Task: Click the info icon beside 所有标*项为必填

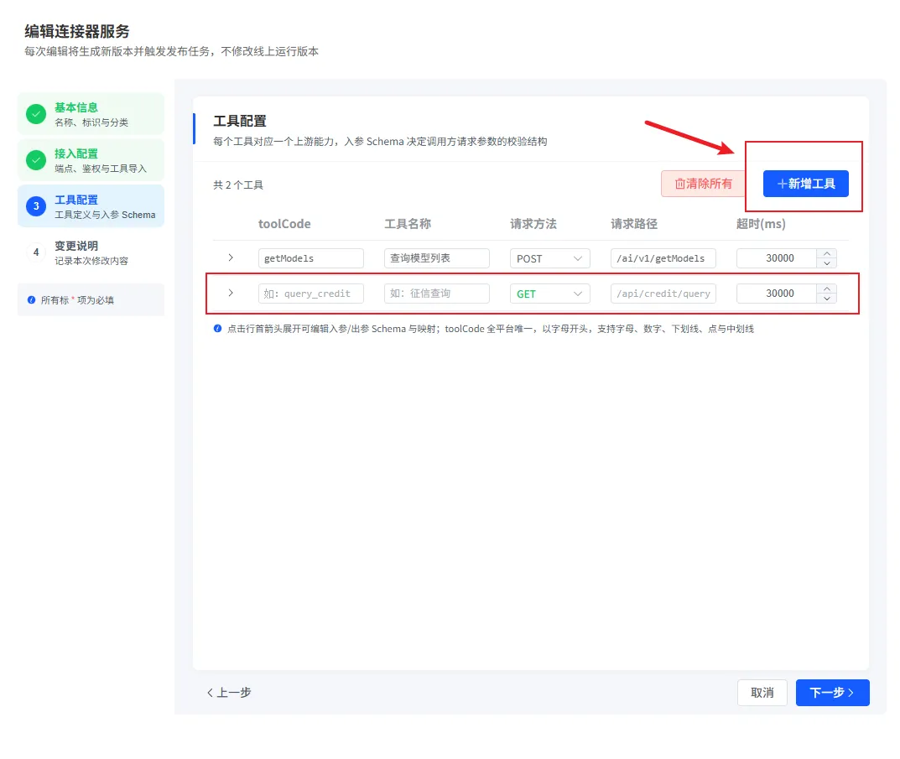Action: tap(32, 299)
